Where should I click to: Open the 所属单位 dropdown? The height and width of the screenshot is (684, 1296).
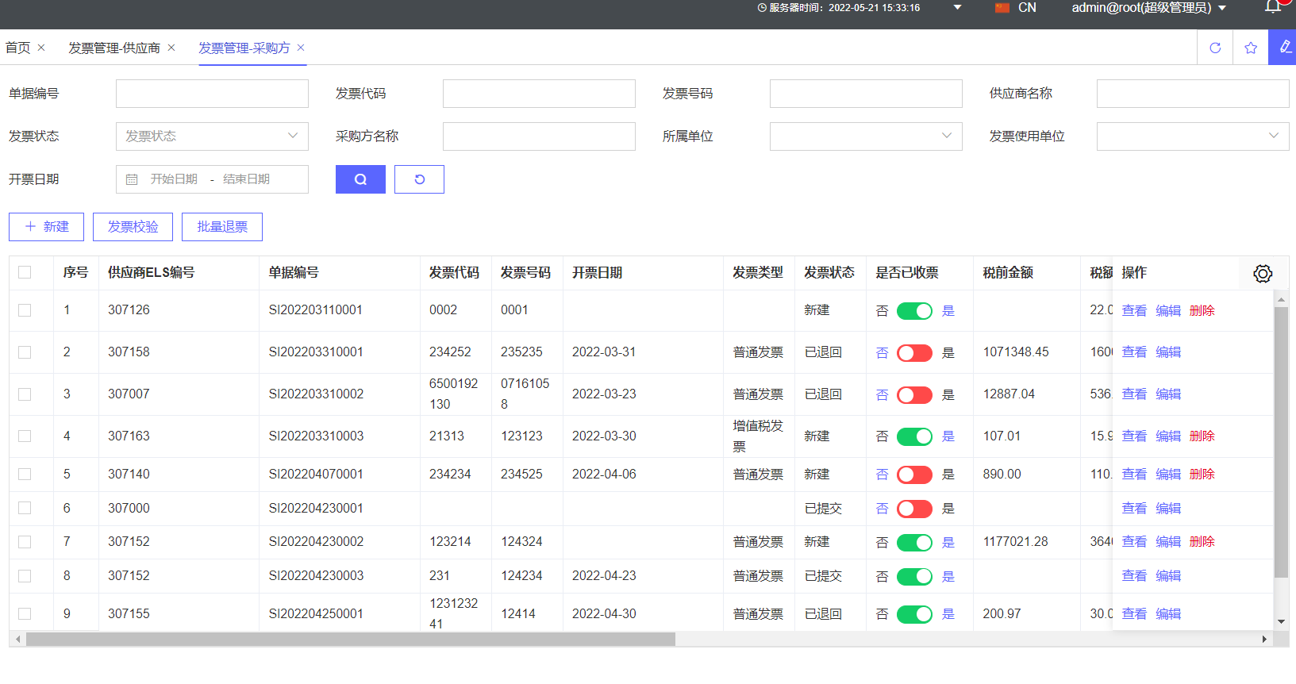coord(866,136)
